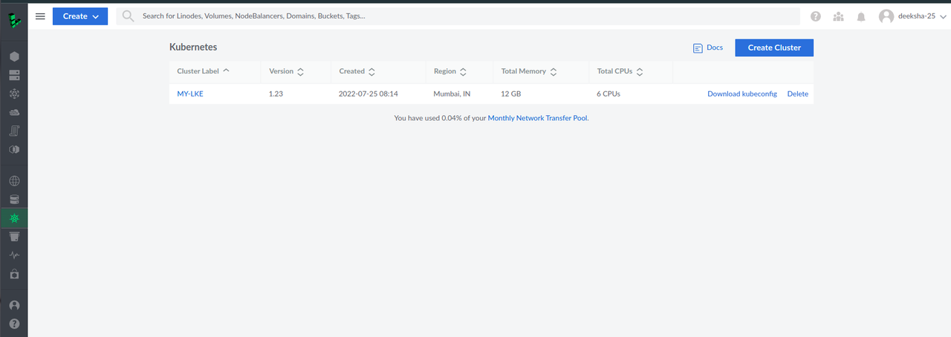Open the Images sidebar icon
Viewport: 951px width, 337px height.
tap(14, 149)
